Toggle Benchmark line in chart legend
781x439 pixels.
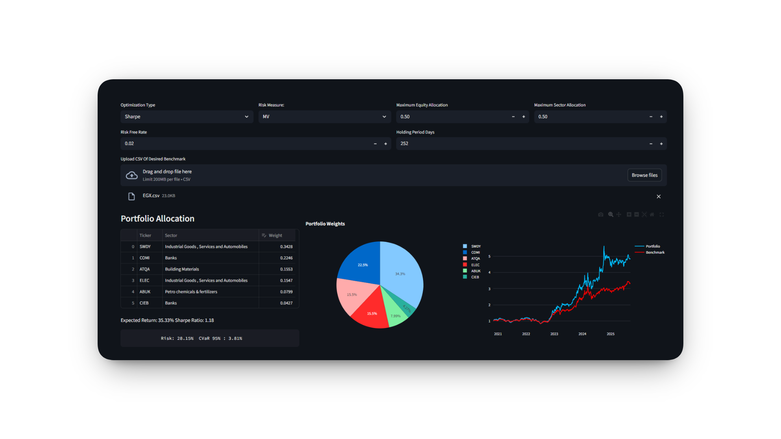click(654, 252)
